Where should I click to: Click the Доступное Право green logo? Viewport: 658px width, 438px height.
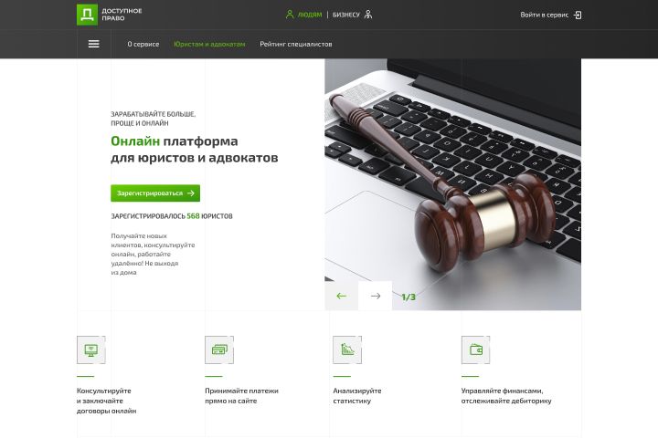87,15
